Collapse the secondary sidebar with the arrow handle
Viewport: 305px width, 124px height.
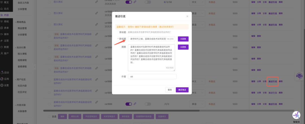click(35, 67)
